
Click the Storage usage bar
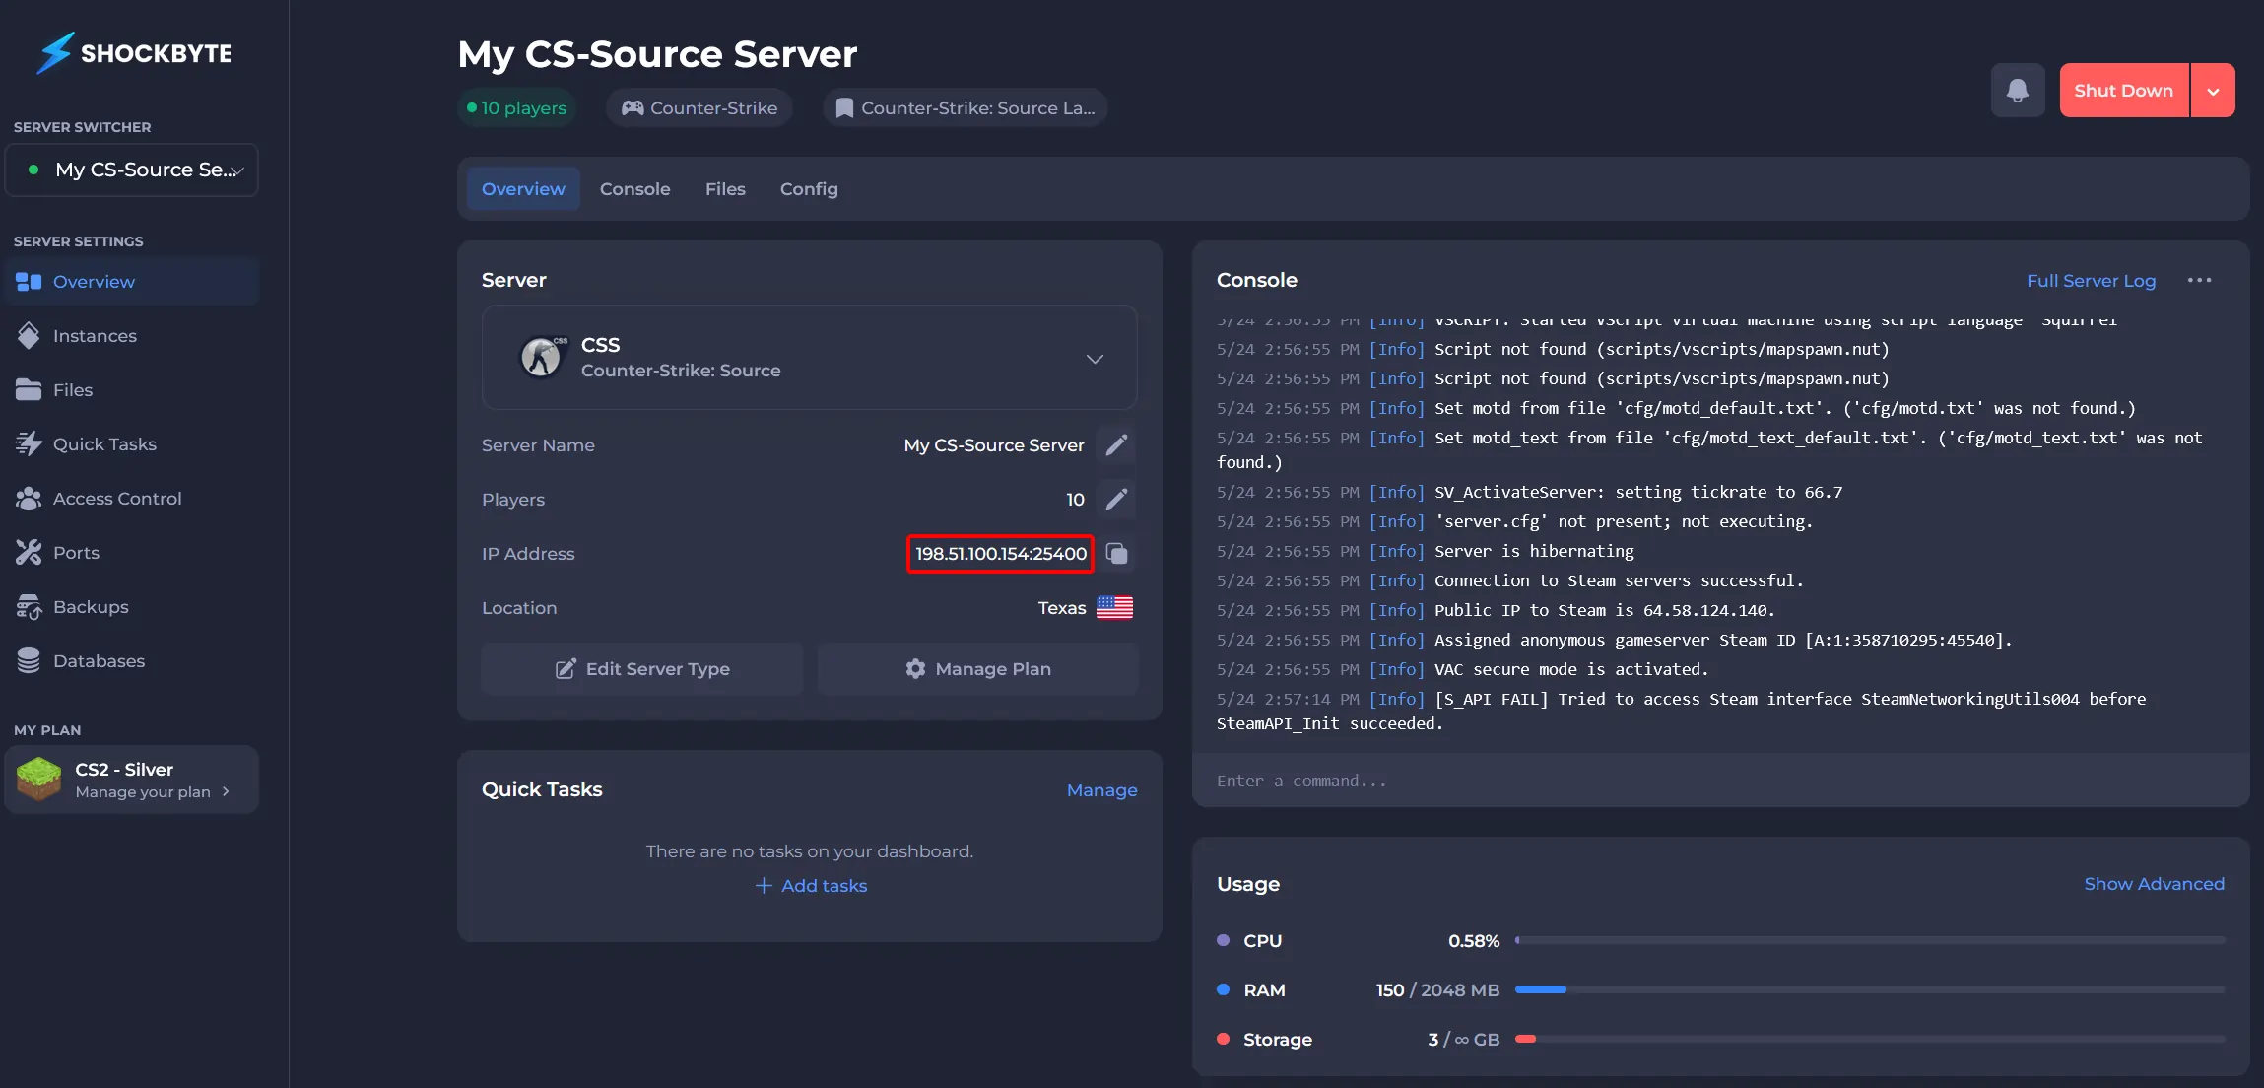pyautogui.click(x=1869, y=1040)
